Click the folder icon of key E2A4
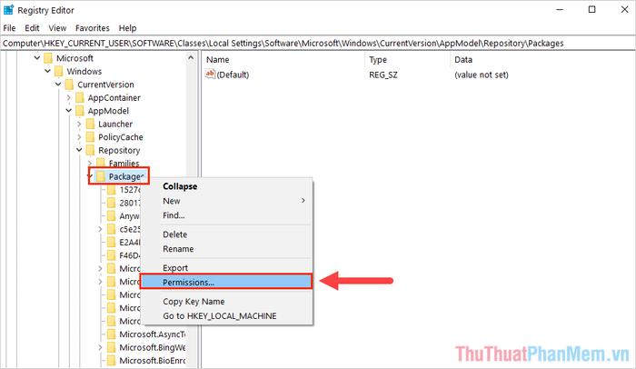Viewport: 636px width, 369px height. coord(112,243)
